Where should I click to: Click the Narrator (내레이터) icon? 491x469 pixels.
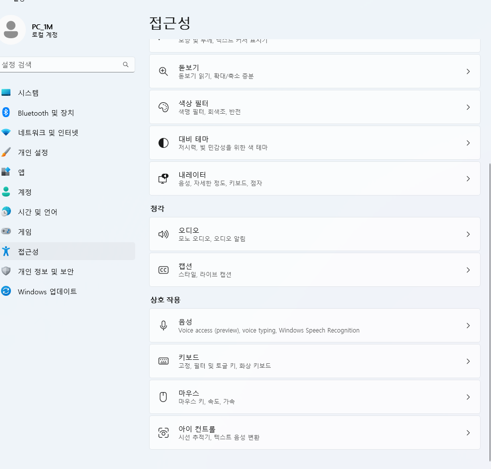click(163, 179)
